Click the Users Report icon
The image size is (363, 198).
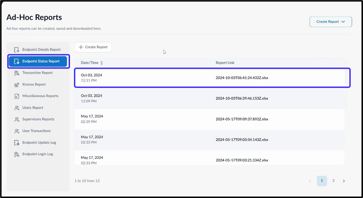click(x=16, y=108)
